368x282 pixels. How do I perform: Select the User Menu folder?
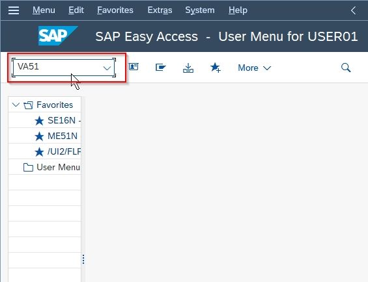click(51, 167)
